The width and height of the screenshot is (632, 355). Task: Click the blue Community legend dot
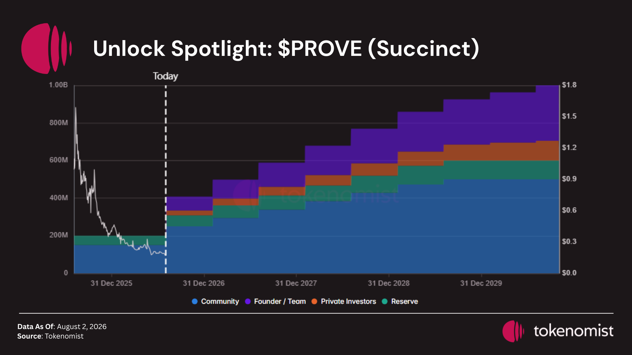195,301
